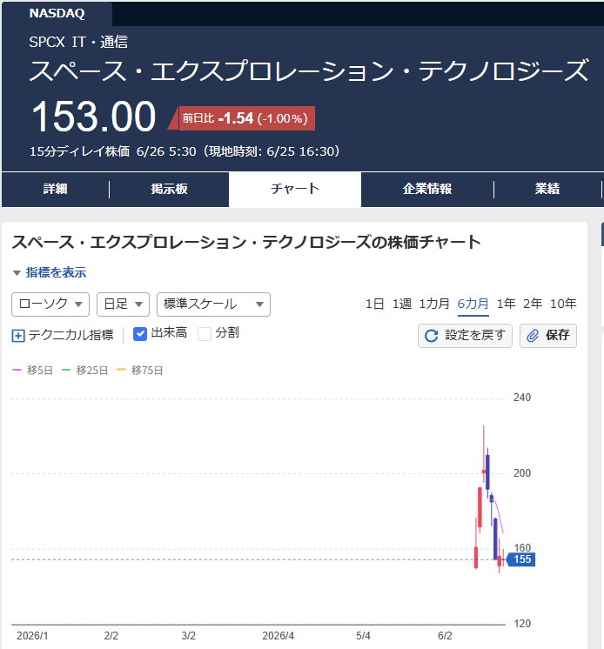Click the 移5日 moving average legend
Viewport: 604px width, 649px height.
tap(33, 370)
